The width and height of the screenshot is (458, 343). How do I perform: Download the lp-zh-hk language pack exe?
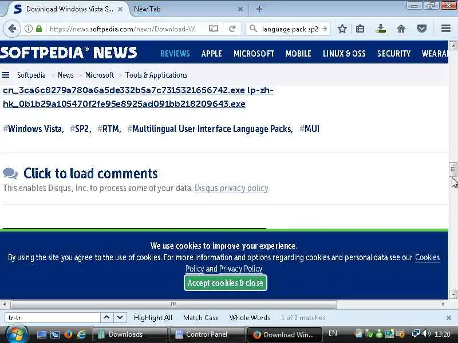pos(124,104)
